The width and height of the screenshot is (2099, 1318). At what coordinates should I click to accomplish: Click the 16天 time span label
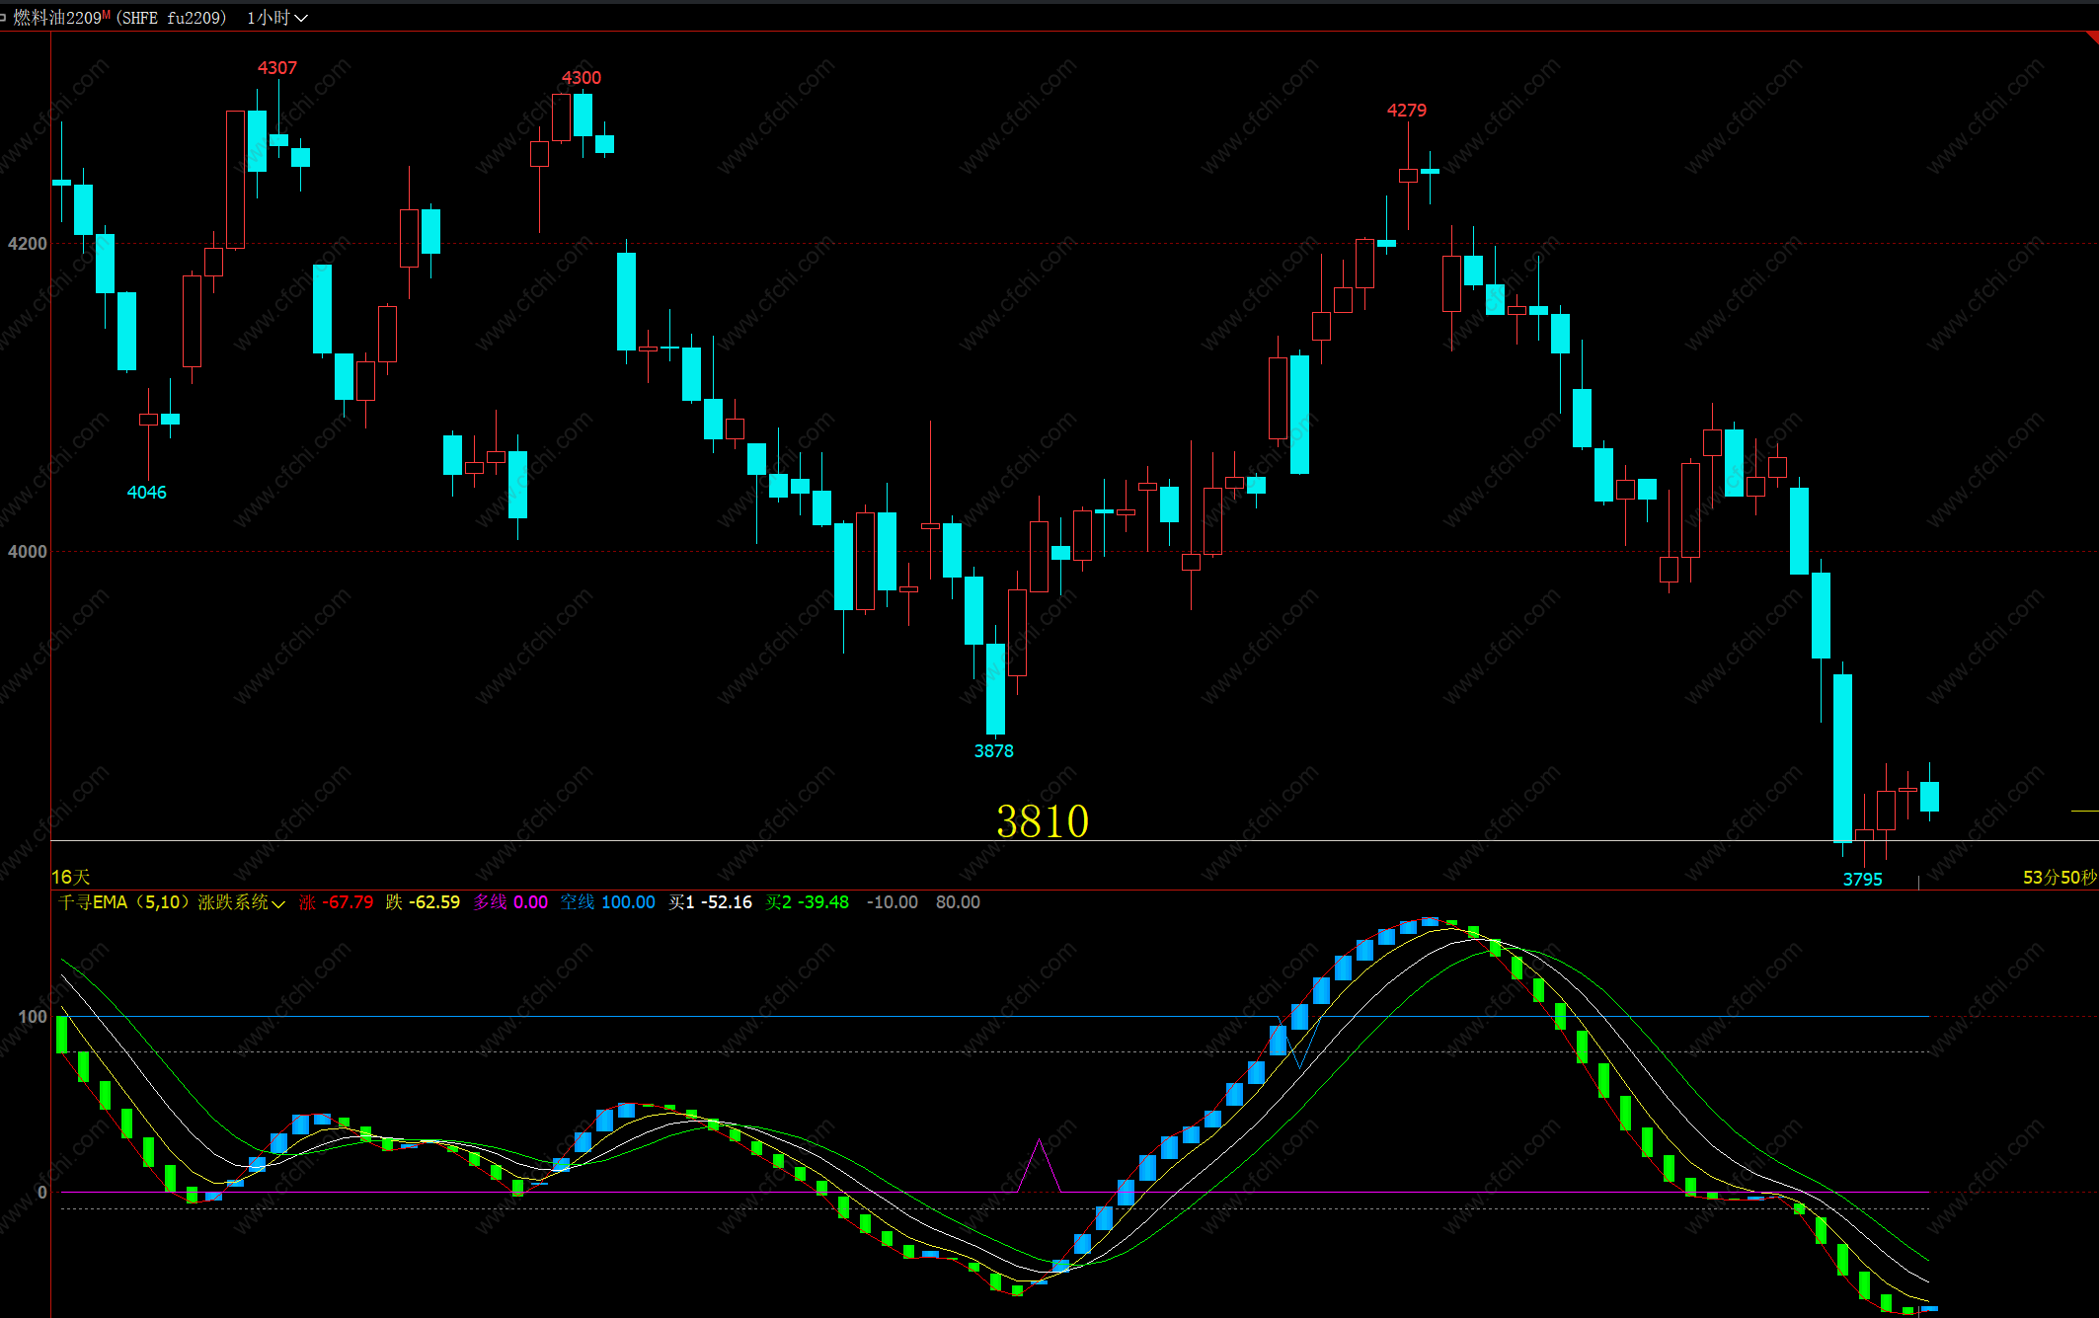(x=70, y=877)
